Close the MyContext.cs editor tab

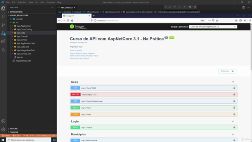click(x=74, y=7)
